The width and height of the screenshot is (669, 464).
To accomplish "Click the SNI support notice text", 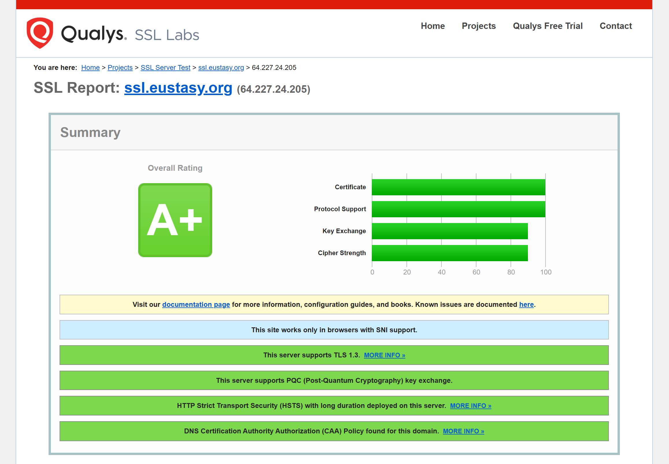I will (334, 330).
